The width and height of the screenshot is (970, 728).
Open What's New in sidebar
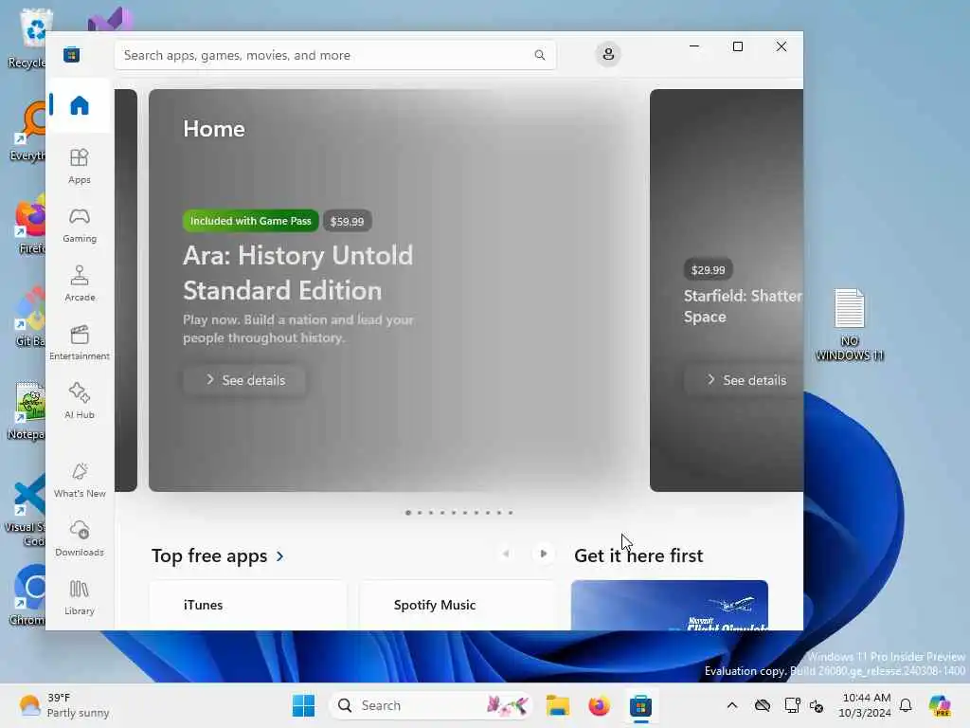pyautogui.click(x=80, y=480)
